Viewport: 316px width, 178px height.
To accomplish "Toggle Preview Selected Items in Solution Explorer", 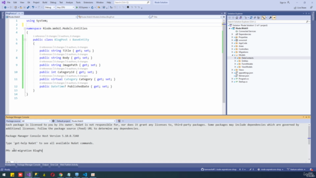I will 274,18.
